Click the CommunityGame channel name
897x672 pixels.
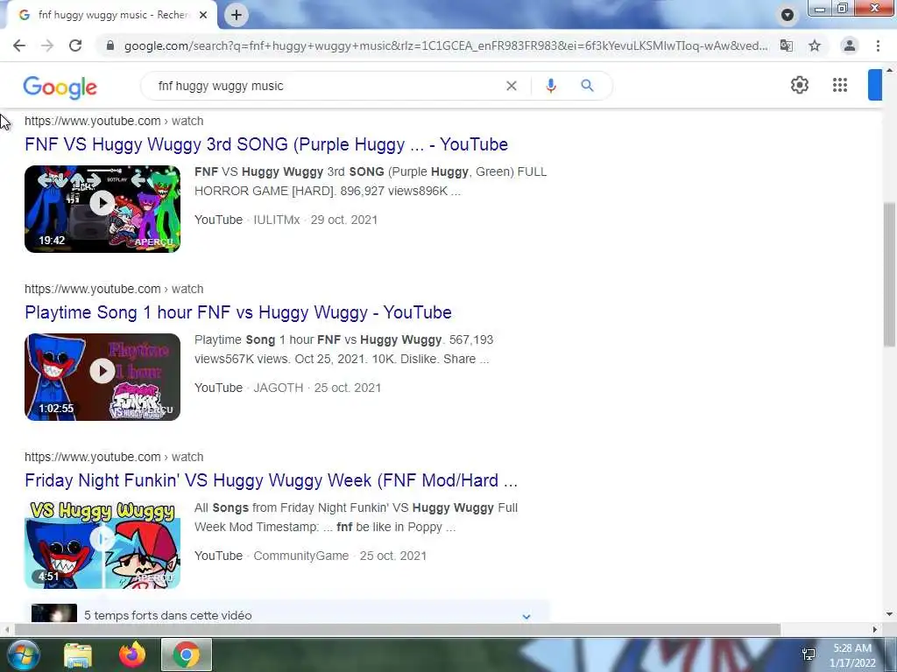[x=301, y=556]
